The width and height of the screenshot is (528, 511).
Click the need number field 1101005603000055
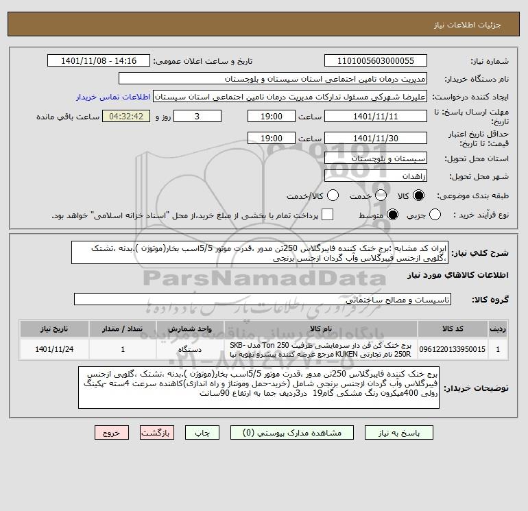click(x=376, y=60)
